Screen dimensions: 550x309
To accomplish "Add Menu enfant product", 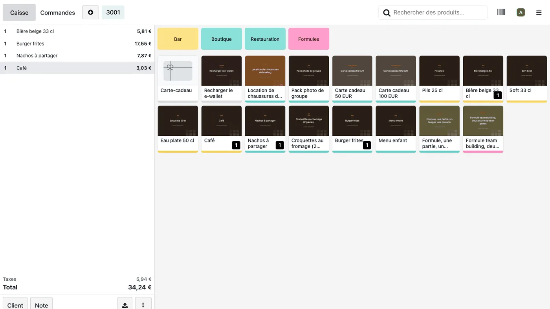I will tap(396, 129).
